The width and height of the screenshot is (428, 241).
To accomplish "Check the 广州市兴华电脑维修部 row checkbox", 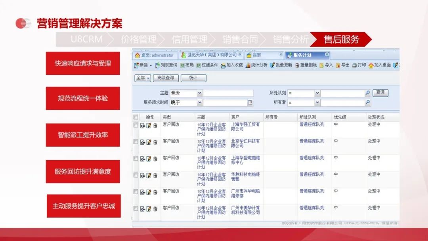I will click(136, 191).
